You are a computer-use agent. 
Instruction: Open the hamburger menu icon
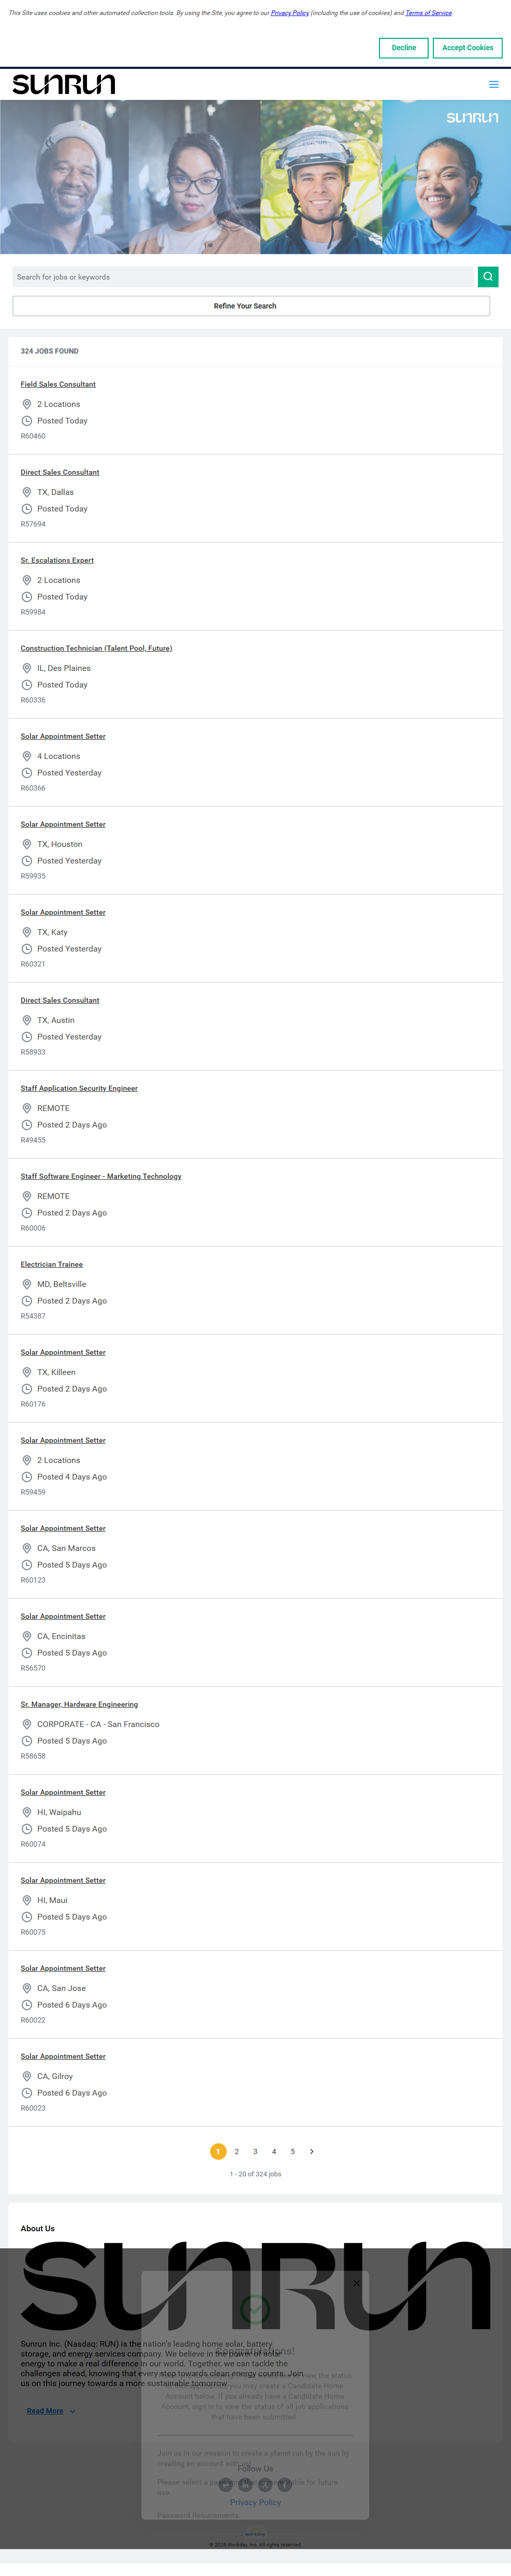493,85
